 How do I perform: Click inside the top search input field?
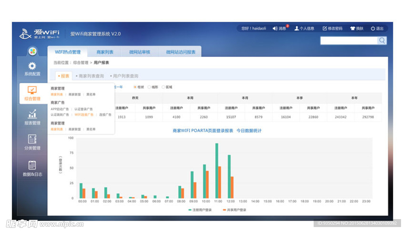point(348,40)
